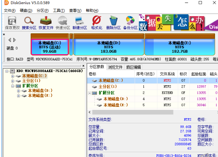This screenshot has width=218, height=157.
Task: Collapse the HD0 disk tree node
Action: click(x=7, y=71)
